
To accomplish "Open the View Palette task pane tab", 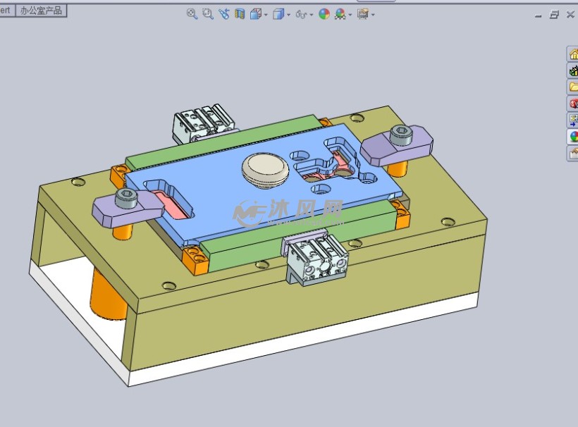I will point(572,120).
